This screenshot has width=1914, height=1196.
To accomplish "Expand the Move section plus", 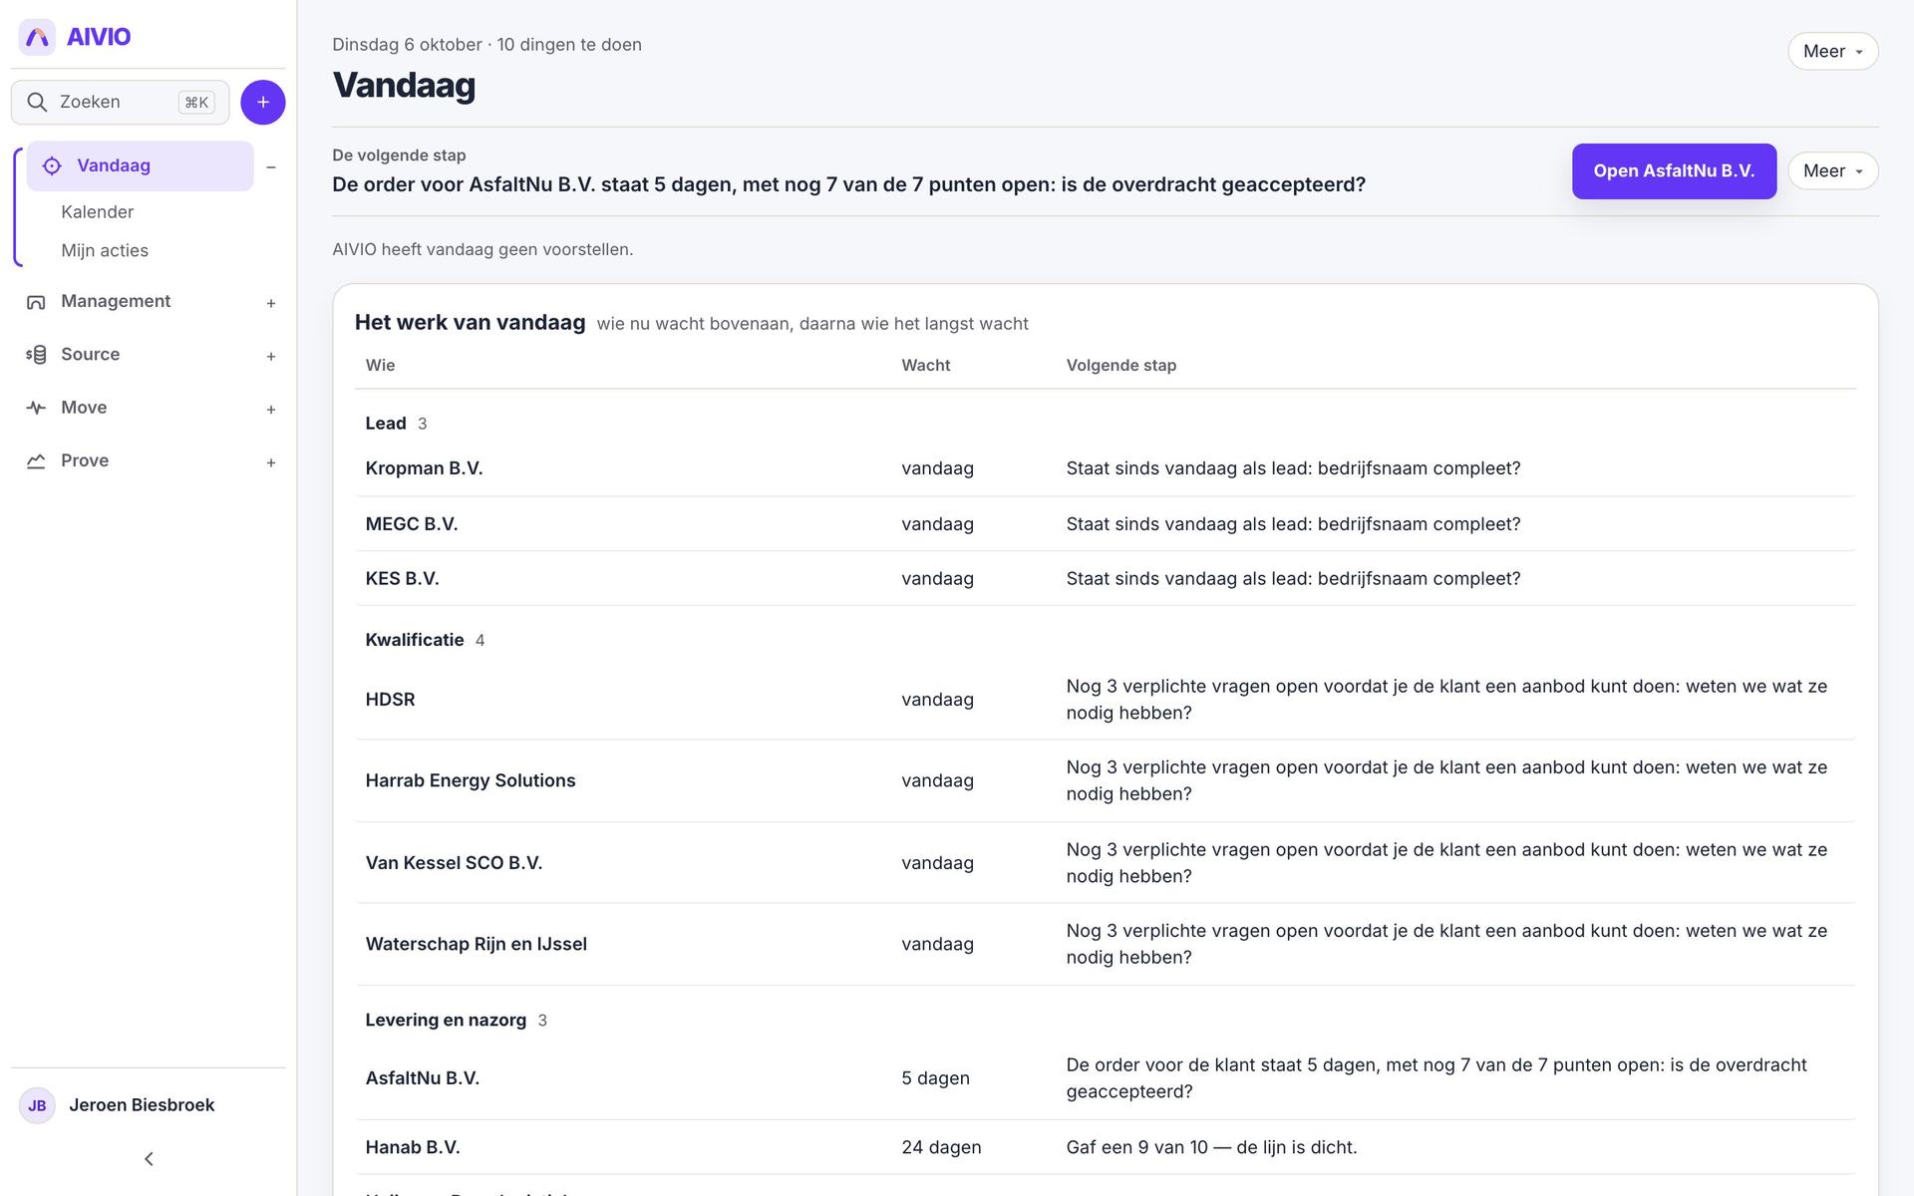I will [x=271, y=409].
